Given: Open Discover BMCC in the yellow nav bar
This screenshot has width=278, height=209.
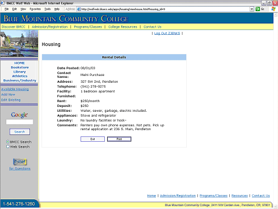Looking at the screenshot, I should point(14,27).
